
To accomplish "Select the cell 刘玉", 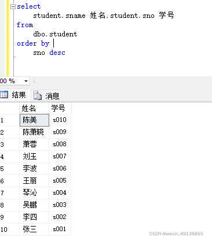I will [34, 157].
